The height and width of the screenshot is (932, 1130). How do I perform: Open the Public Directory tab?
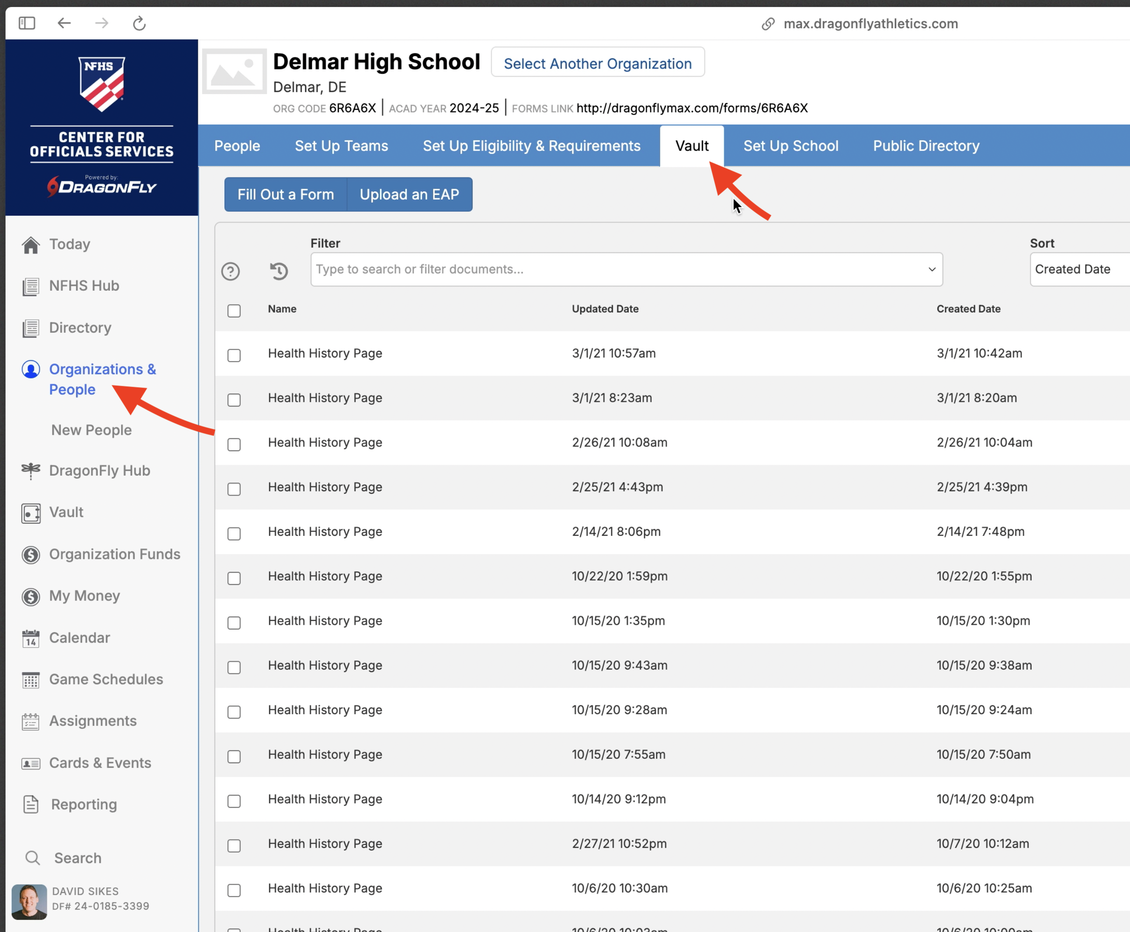pyautogui.click(x=926, y=146)
